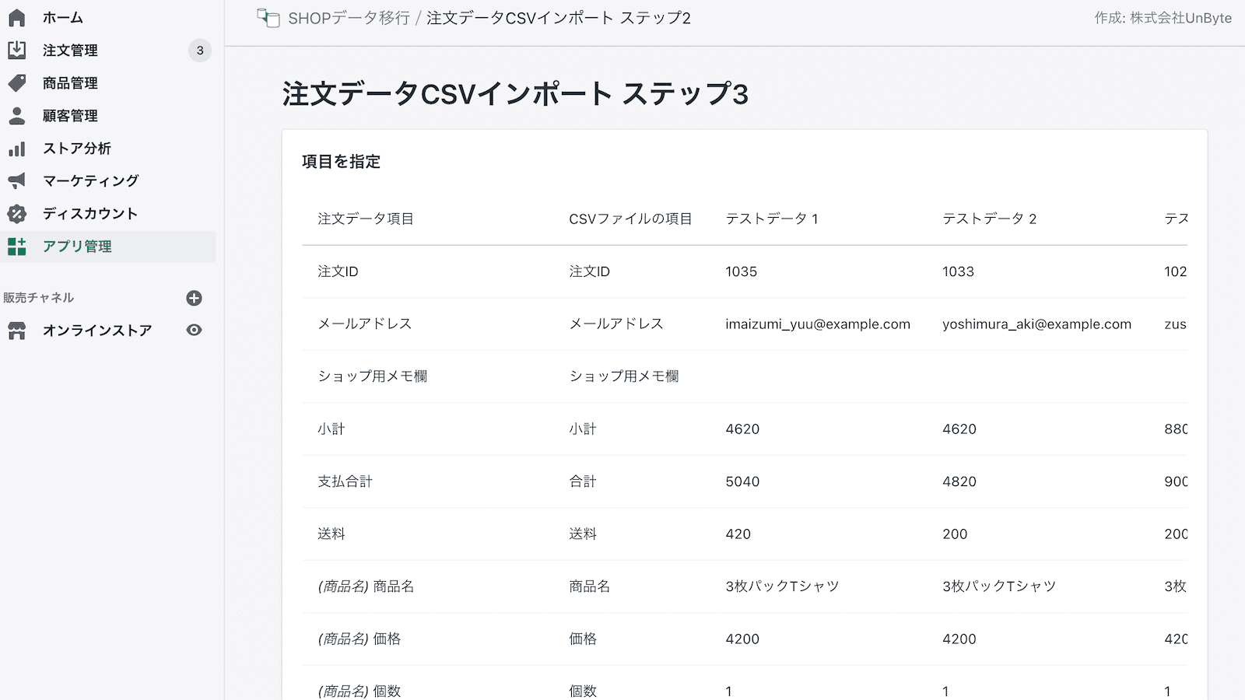Open the SHOPデータ移行 breadcrumb link
Screen dimensions: 1245x700
(x=349, y=17)
